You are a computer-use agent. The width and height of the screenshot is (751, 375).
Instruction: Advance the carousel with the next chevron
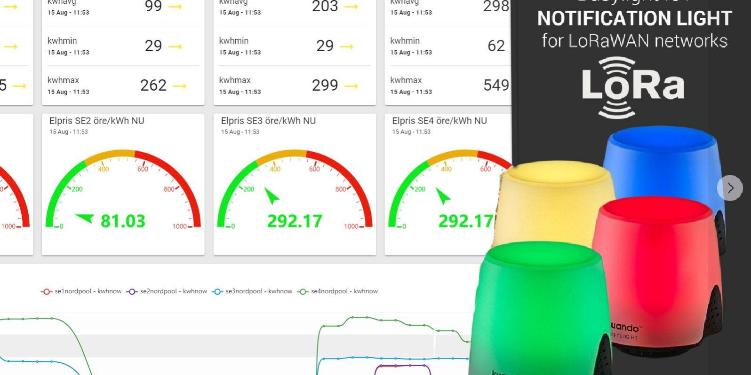click(730, 188)
